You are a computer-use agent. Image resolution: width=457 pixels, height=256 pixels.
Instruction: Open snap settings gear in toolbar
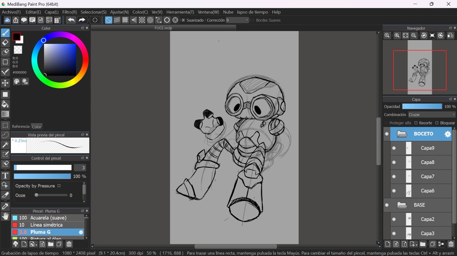click(x=176, y=20)
